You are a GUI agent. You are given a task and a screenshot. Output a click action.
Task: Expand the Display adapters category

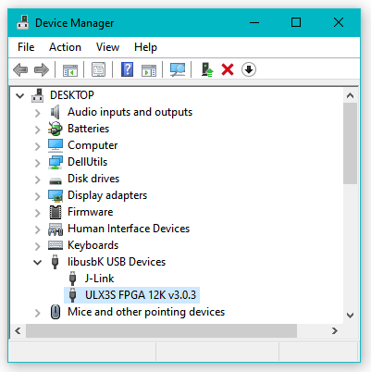tap(37, 196)
